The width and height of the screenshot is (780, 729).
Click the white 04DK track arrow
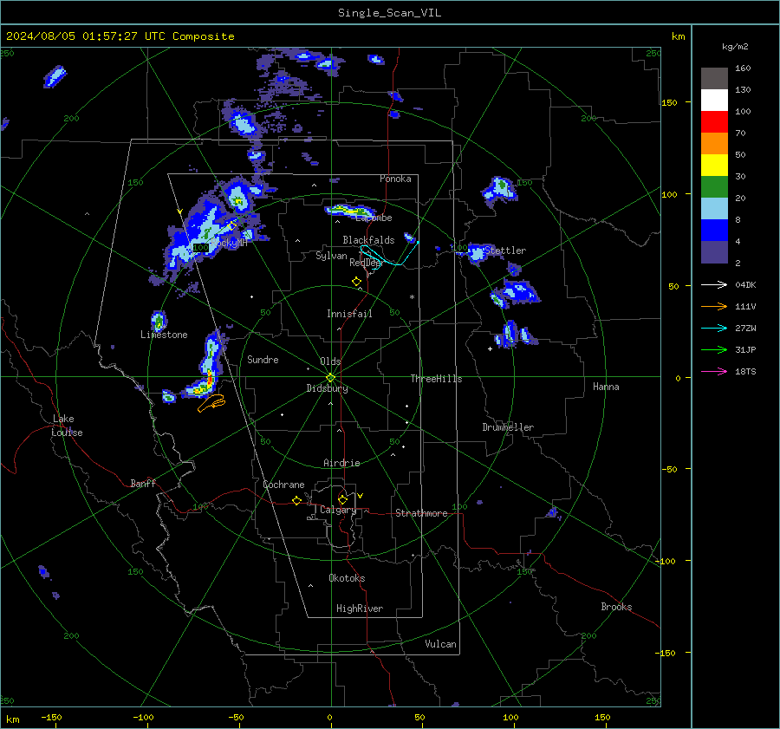(714, 284)
